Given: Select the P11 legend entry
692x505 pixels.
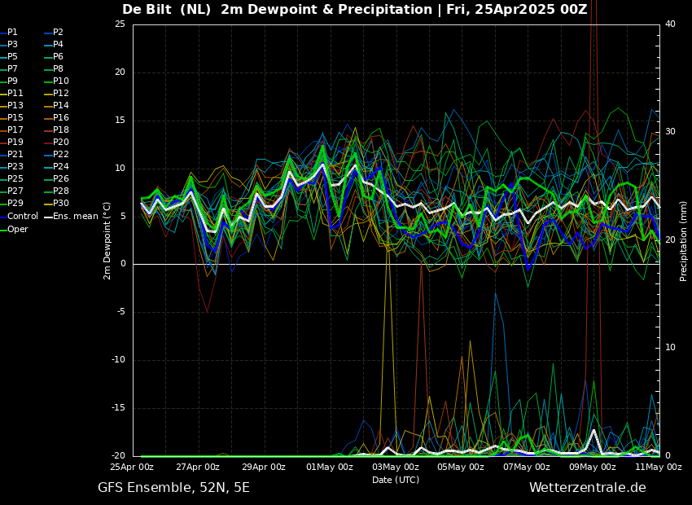Looking at the screenshot, I should (x=11, y=93).
